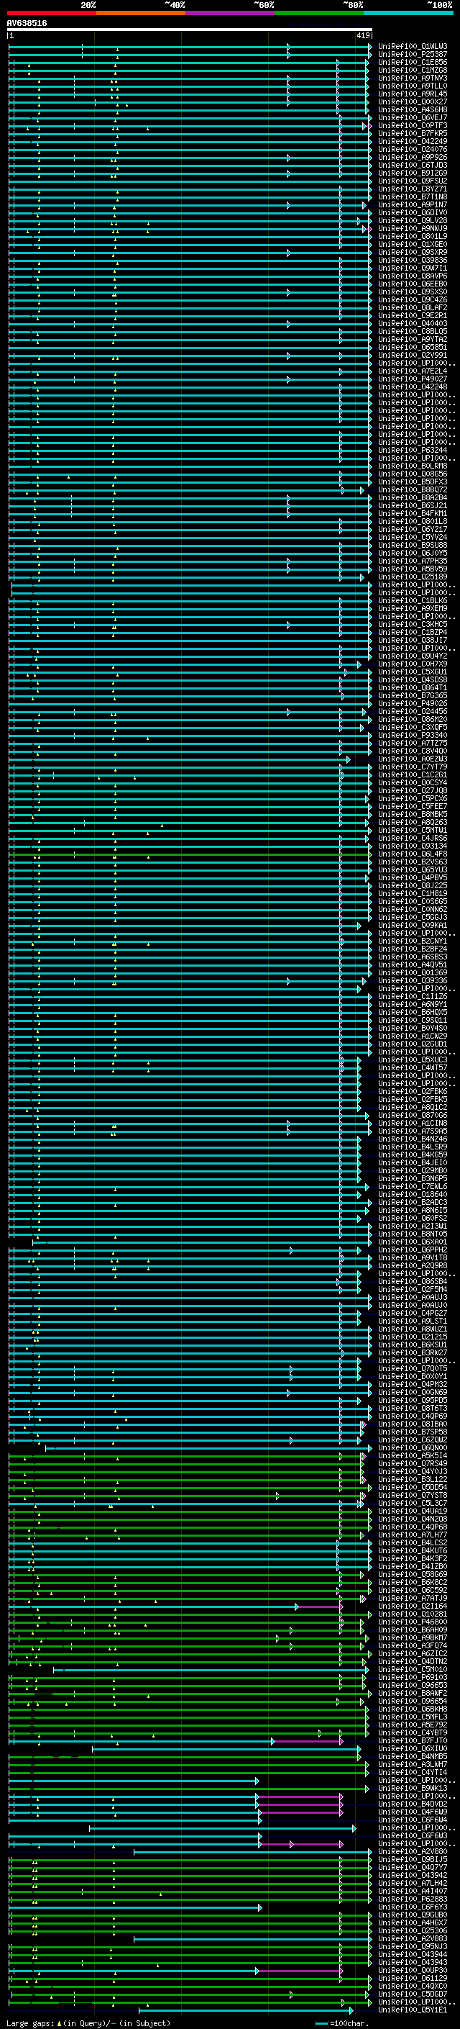Click the orange ~40% identity color segment
The image size is (460, 2029).
141,13
